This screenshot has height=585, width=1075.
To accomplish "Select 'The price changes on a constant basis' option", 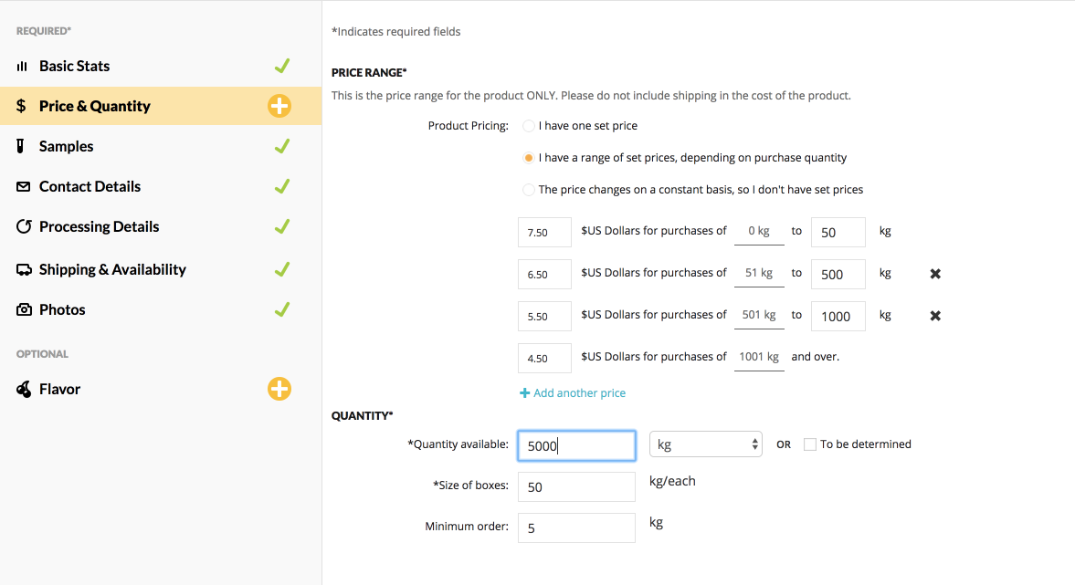I will tap(529, 190).
